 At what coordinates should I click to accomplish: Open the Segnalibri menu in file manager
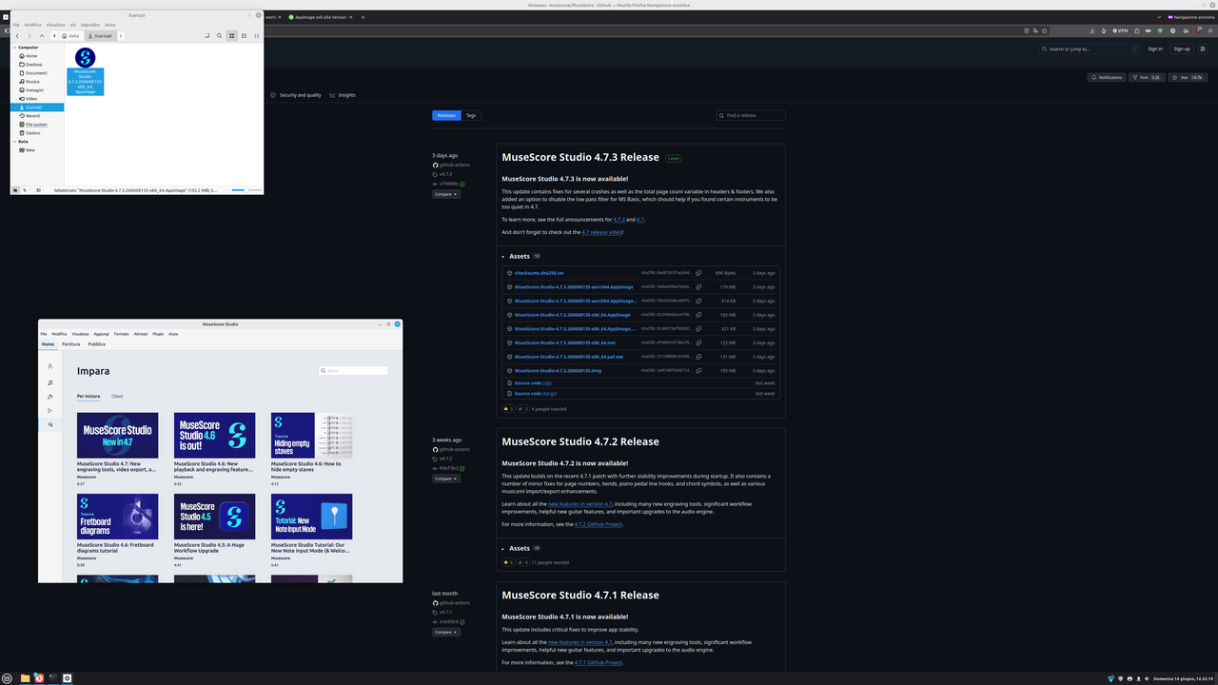(x=90, y=25)
